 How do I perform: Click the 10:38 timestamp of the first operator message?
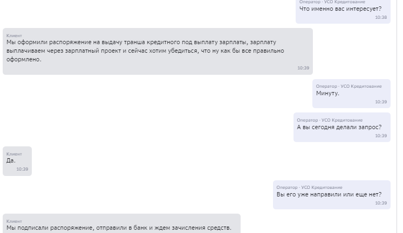coord(381,17)
